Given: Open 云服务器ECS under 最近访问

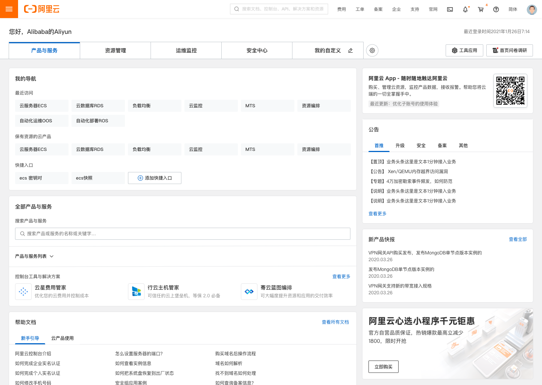Looking at the screenshot, I should [x=42, y=106].
